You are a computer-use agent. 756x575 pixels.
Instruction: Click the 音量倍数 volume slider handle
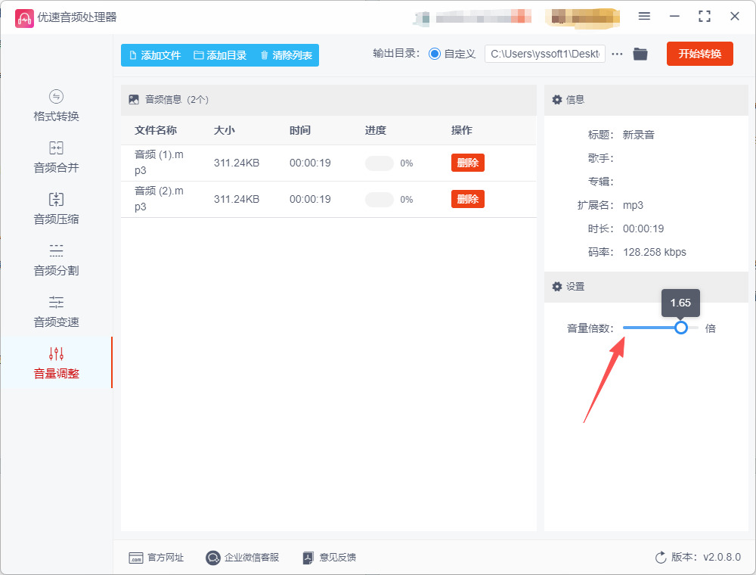[x=681, y=328]
